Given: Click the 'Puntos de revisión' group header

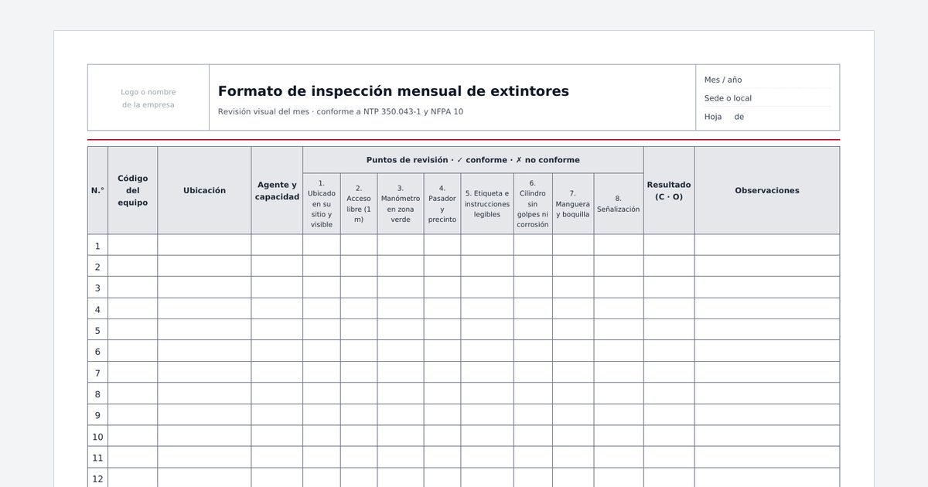Looking at the screenshot, I should point(473,160).
